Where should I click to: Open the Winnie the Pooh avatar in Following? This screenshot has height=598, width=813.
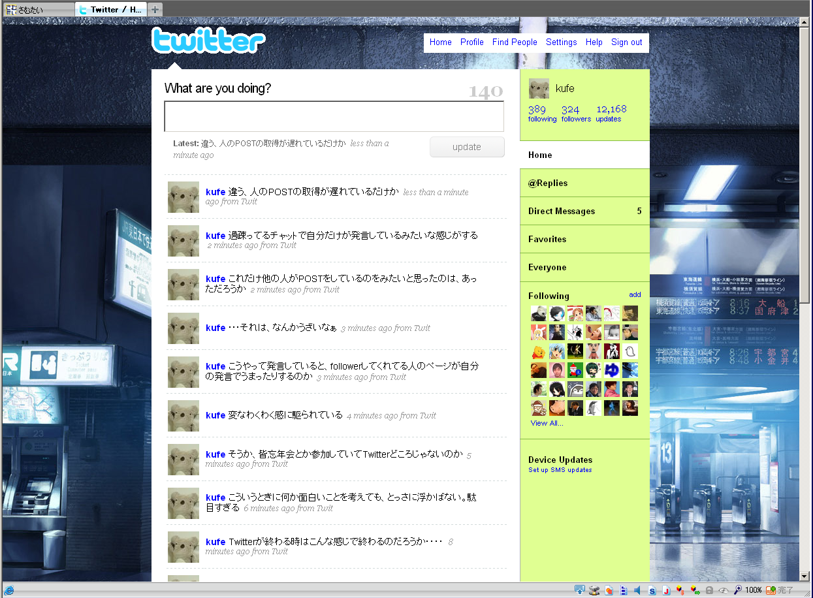click(539, 351)
